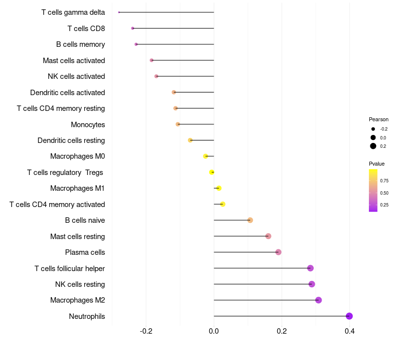The width and height of the screenshot is (394, 345).
Task: Click the Mast cells activated dot
Action: click(x=152, y=60)
